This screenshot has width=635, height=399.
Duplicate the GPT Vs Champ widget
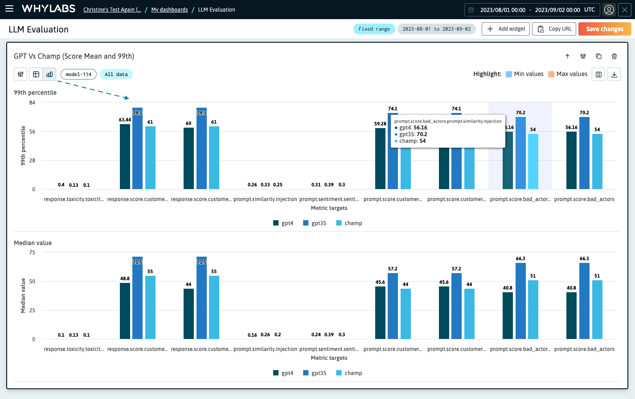pyautogui.click(x=598, y=56)
